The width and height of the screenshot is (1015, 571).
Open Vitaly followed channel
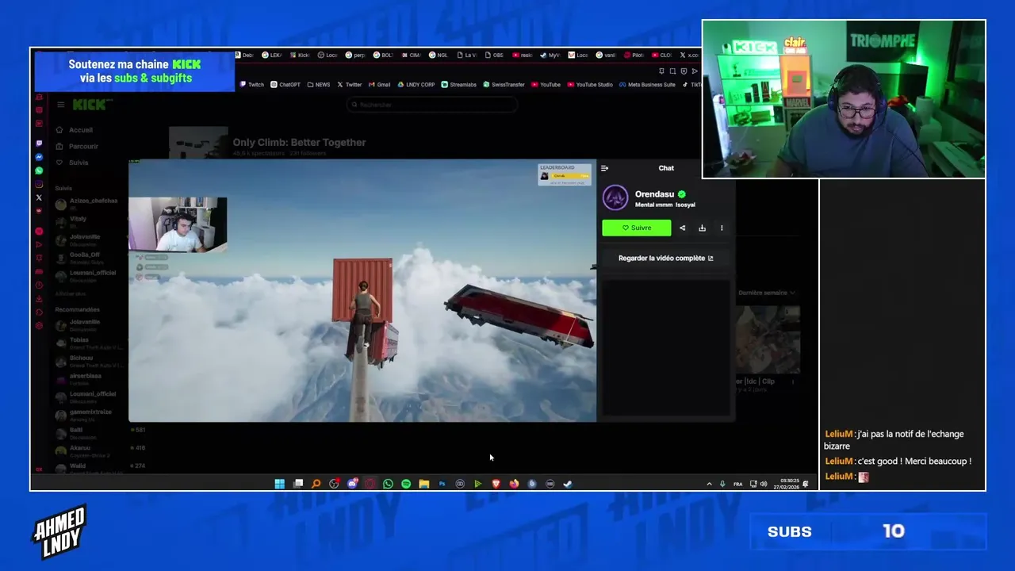coord(87,221)
